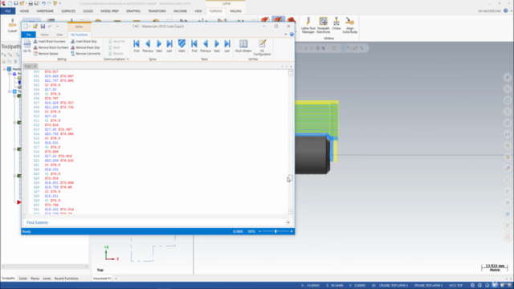Image resolution: width=514 pixels, height=289 pixels.
Task: Click Save icon in Code Expert toolbar
Action: click(43, 26)
